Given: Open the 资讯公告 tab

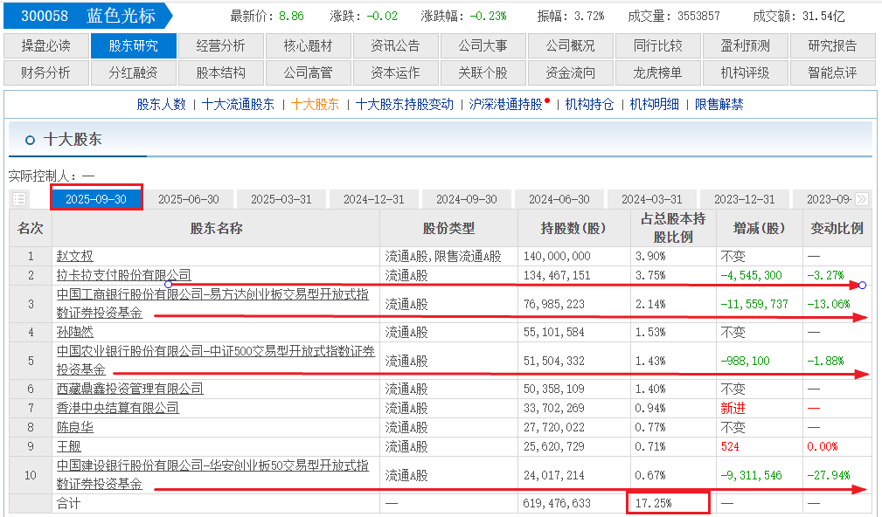Looking at the screenshot, I should 395,45.
